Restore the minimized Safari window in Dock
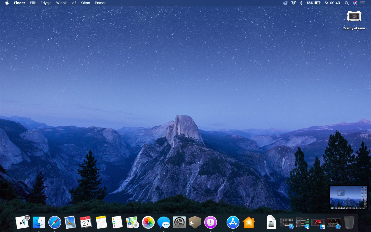The height and width of the screenshot is (232, 371). coord(334,223)
